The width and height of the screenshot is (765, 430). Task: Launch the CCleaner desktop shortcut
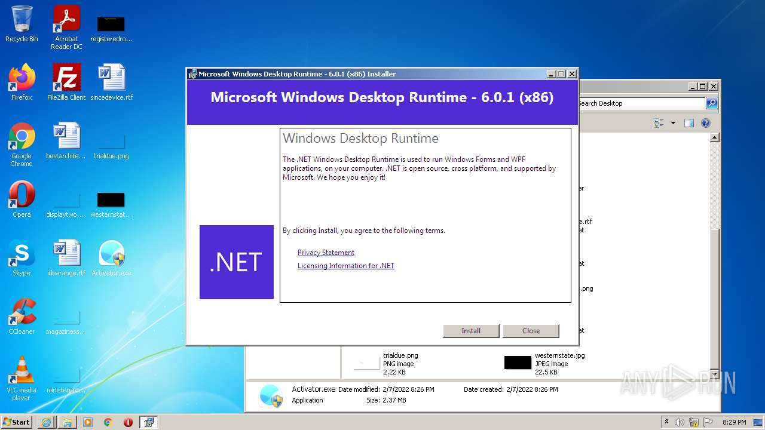(x=22, y=317)
